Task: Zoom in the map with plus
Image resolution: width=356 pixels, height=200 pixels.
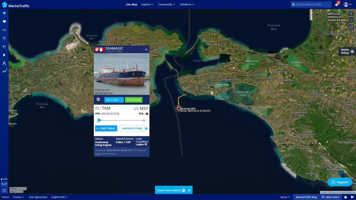Action: click(x=351, y=14)
